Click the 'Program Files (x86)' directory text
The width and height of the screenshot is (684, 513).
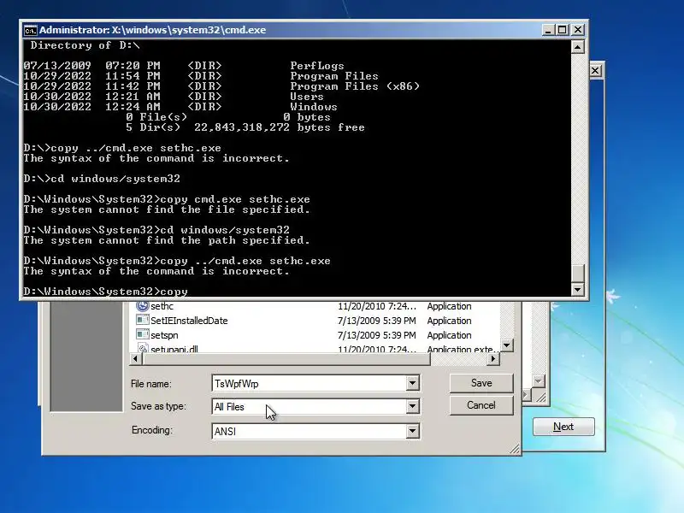[355, 86]
